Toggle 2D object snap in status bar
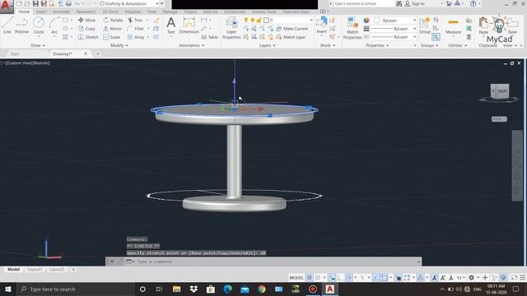Image resolution: width=527 pixels, height=296 pixels. (x=385, y=278)
